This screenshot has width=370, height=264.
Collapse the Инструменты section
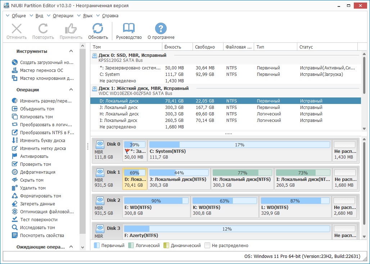click(x=71, y=51)
